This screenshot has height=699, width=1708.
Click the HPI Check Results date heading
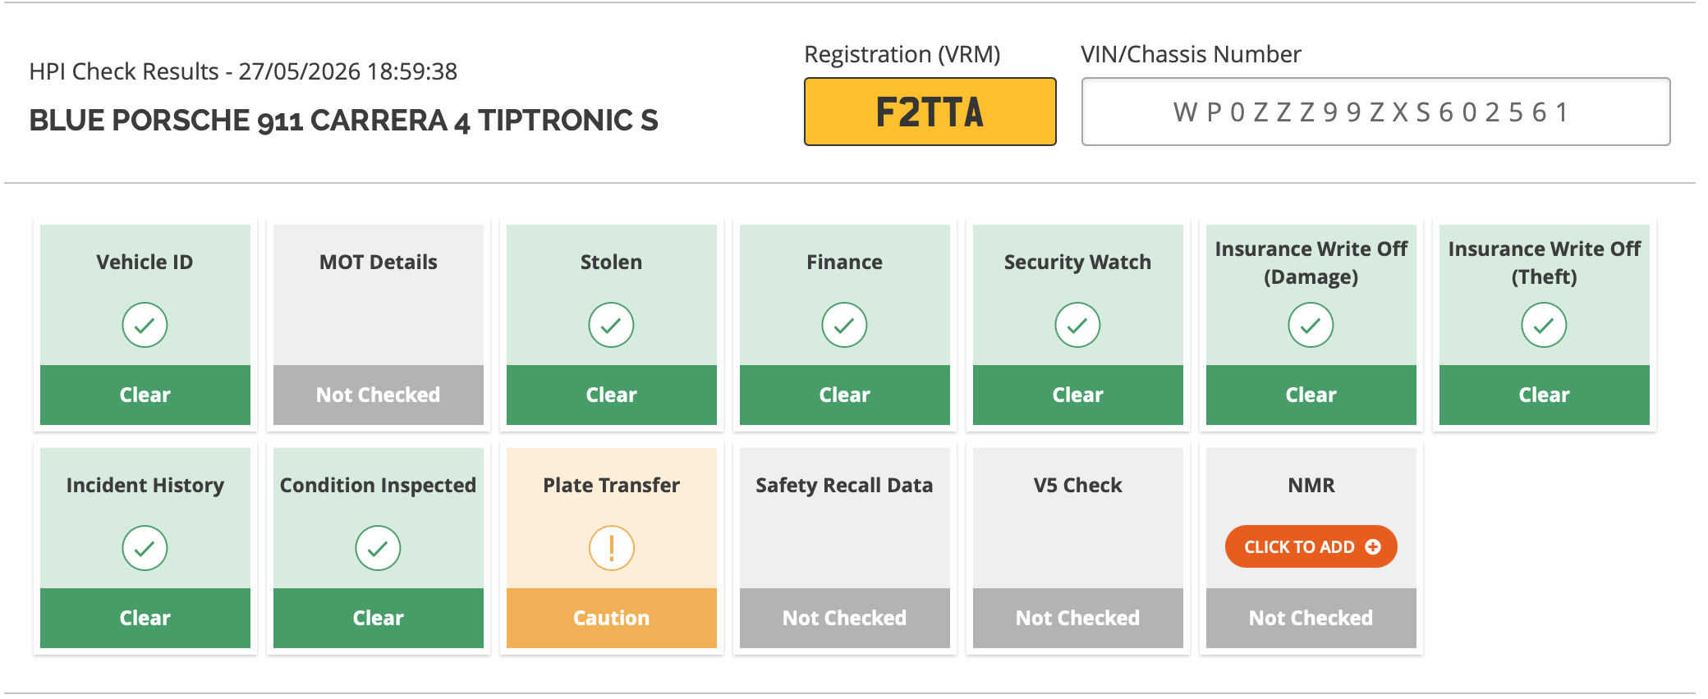(243, 71)
